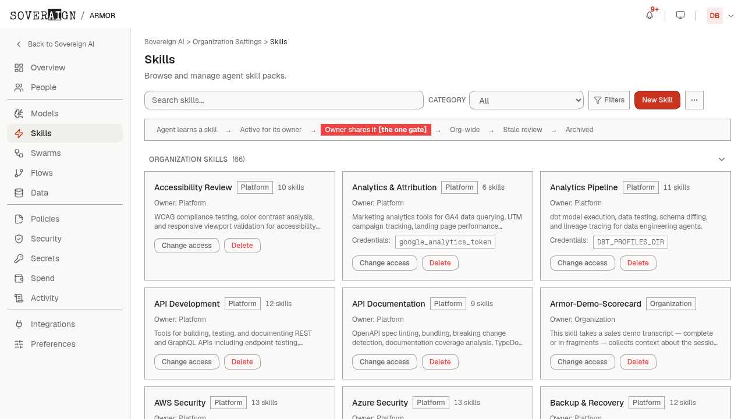Change access for Analytics Pipeline
Viewport: 745px width, 419px height.
583,263
